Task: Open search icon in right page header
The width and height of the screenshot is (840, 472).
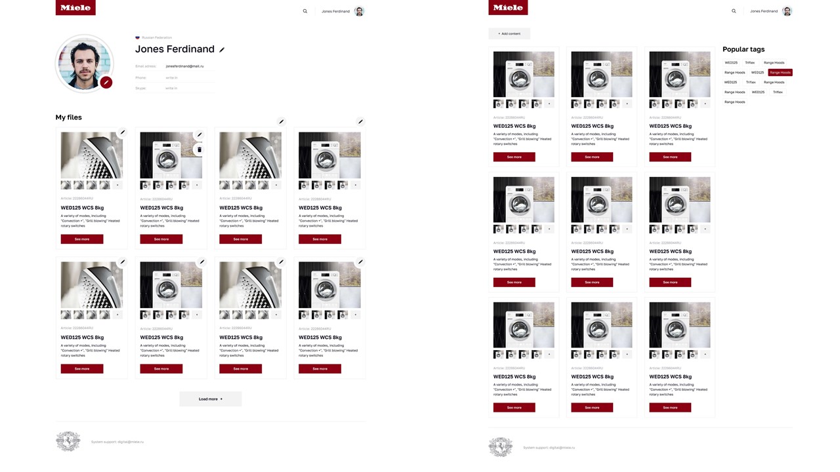Action: (734, 11)
